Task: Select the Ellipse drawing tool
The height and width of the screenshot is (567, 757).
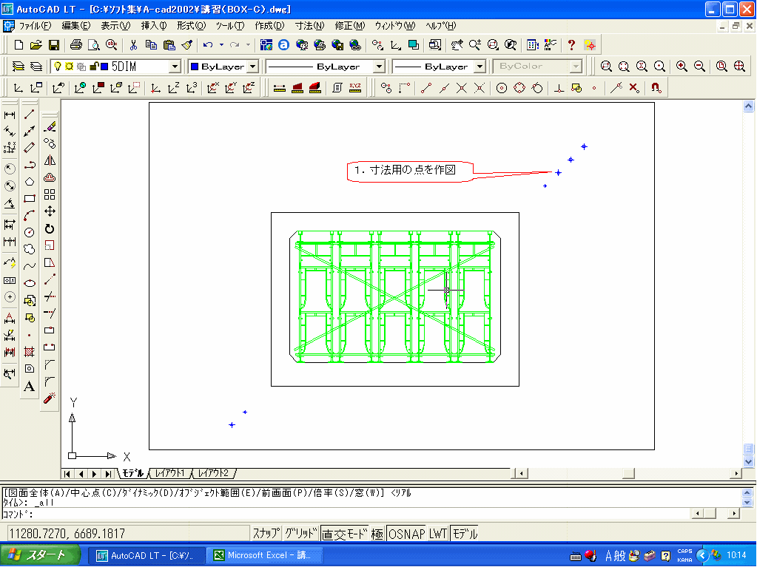Action: 30,283
